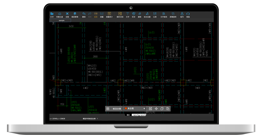Click the orange 未分类 color swatch
This screenshot has width=263, height=139.
tap(126, 109)
